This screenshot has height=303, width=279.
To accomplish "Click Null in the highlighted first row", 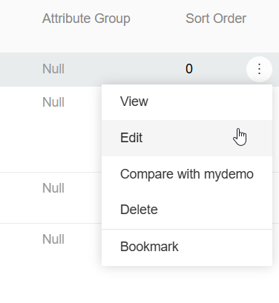I will [x=53, y=69].
